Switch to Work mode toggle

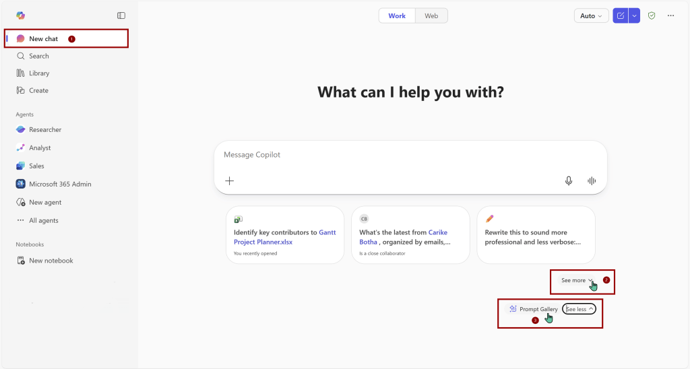point(397,15)
